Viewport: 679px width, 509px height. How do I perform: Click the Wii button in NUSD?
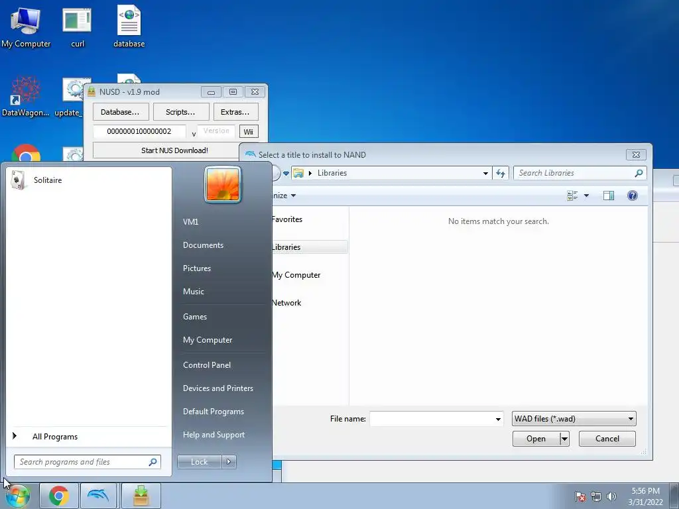(x=249, y=132)
